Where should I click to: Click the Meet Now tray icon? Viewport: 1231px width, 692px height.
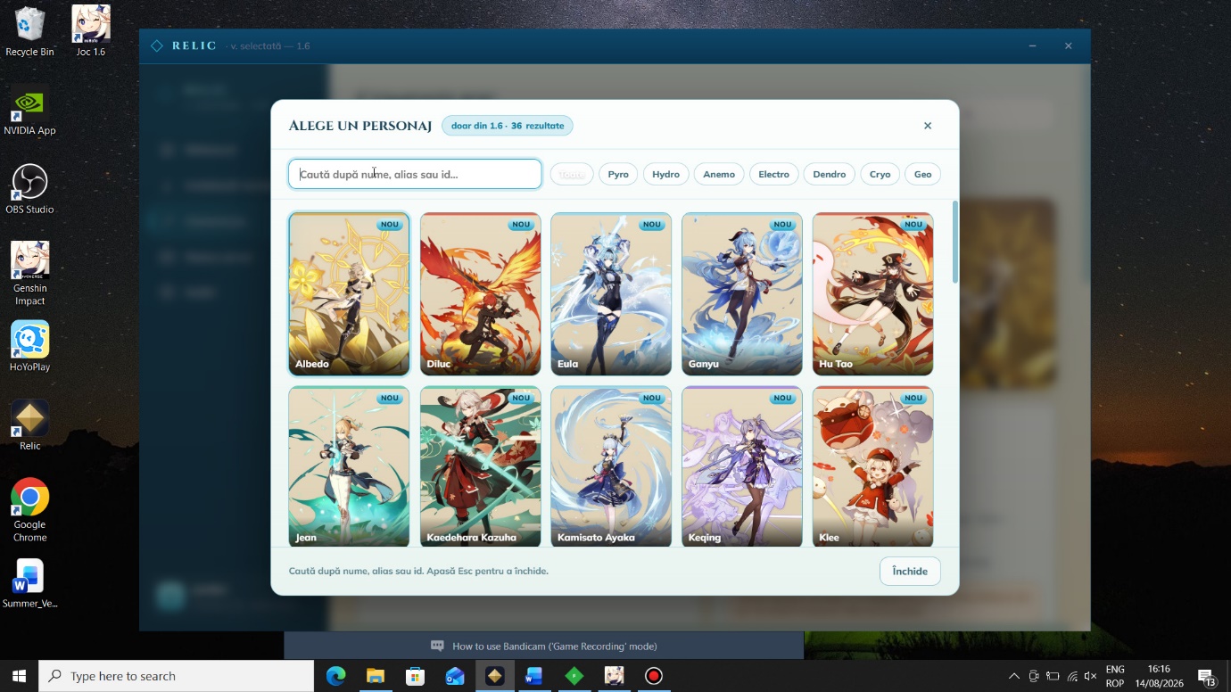tap(1034, 676)
